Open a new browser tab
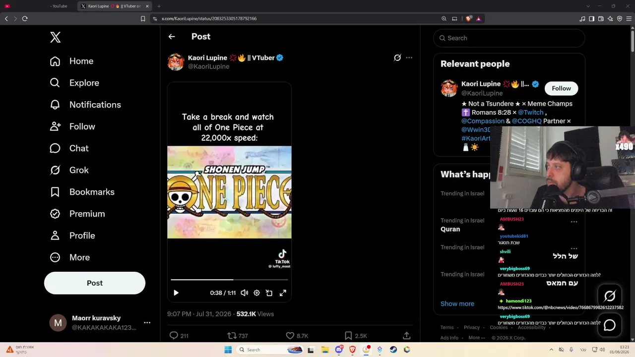 (159, 6)
